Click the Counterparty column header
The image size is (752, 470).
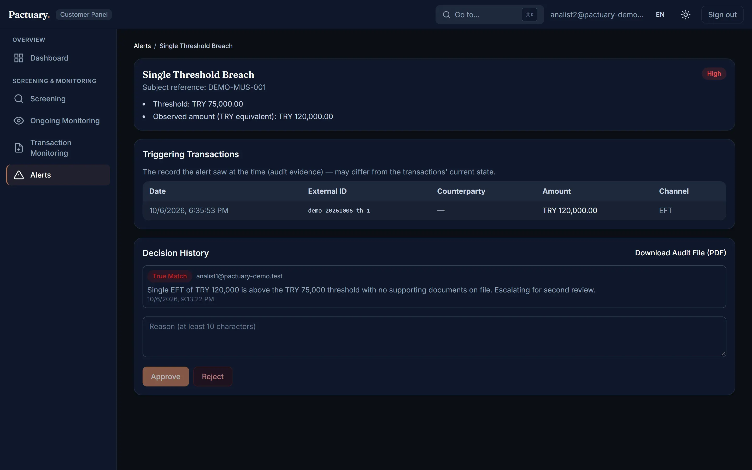click(x=461, y=191)
